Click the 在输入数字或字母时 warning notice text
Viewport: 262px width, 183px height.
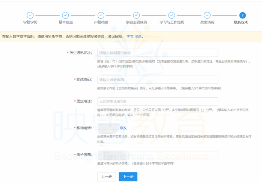click(73, 36)
